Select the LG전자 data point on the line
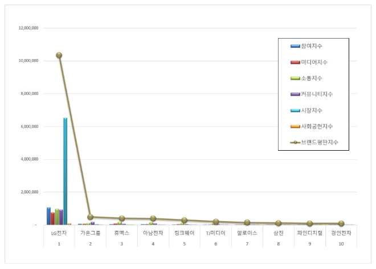Image resolution: width=376 pixels, height=269 pixels. (x=59, y=55)
